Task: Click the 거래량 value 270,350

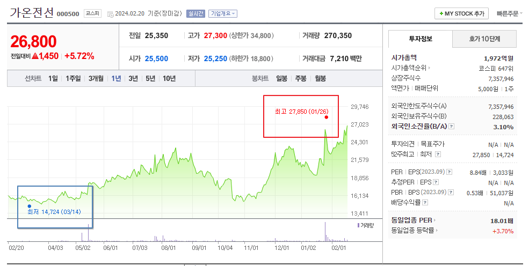Action: pyautogui.click(x=338, y=36)
